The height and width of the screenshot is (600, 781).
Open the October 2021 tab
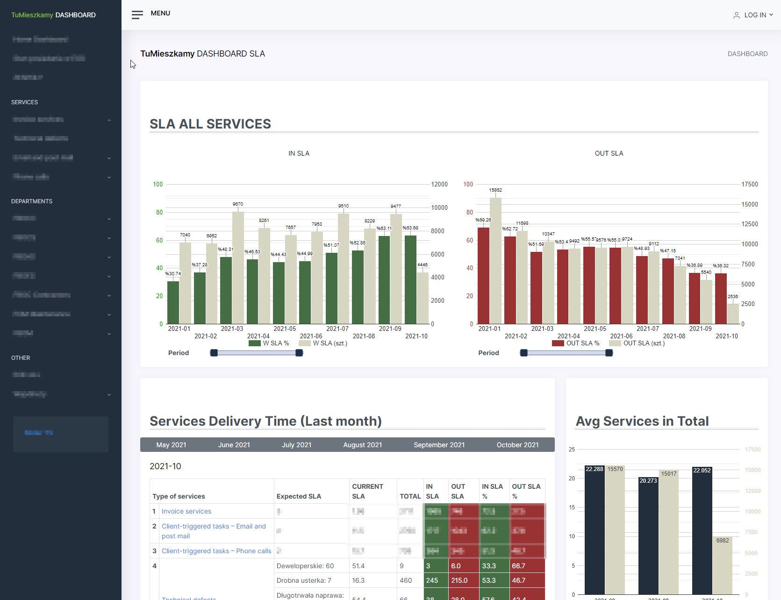(517, 445)
